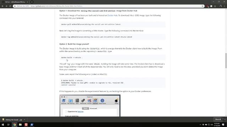The height and width of the screenshot is (127, 227).
Task: Click the taskbar clock and date
Action: pos(217,125)
